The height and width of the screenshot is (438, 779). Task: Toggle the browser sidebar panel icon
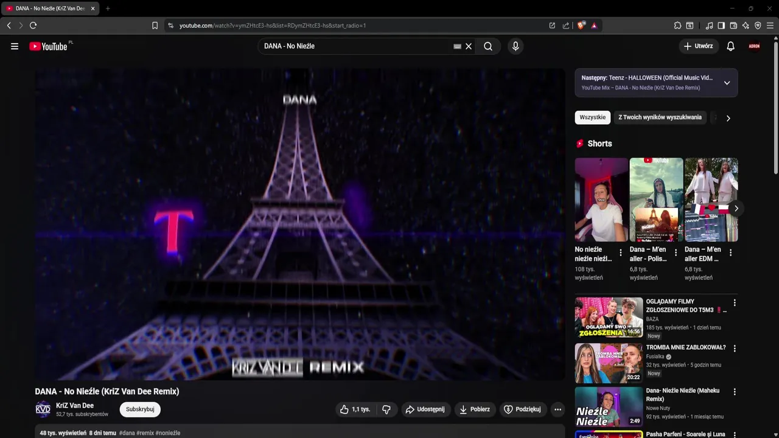tap(721, 26)
